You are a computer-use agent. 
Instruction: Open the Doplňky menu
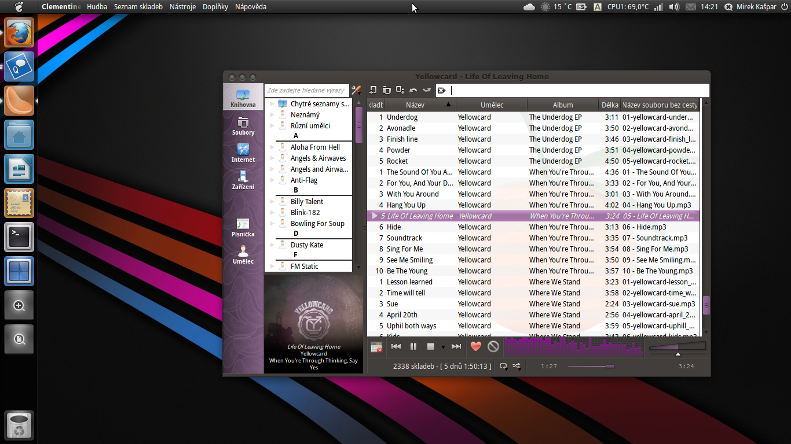click(215, 7)
